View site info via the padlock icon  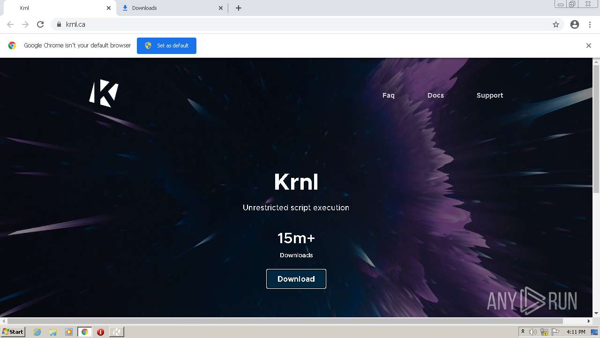click(x=59, y=24)
